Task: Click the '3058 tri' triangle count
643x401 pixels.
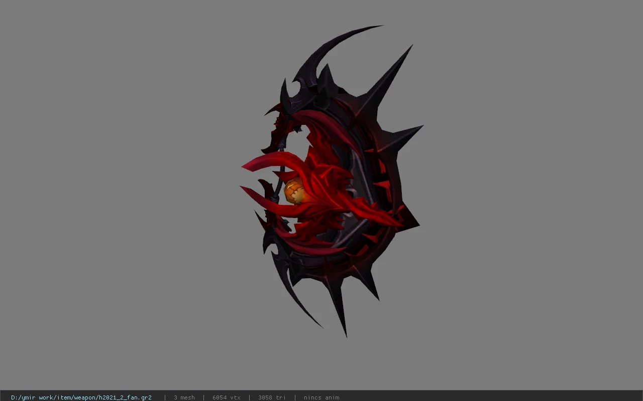Action: click(x=272, y=397)
